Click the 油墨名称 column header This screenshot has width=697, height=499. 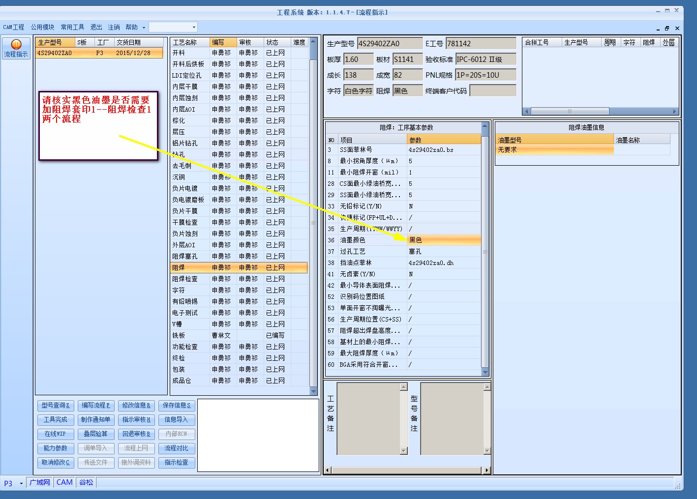pyautogui.click(x=642, y=140)
